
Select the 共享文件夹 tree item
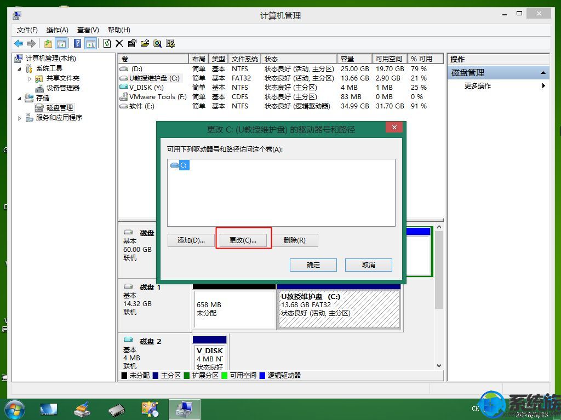63,78
